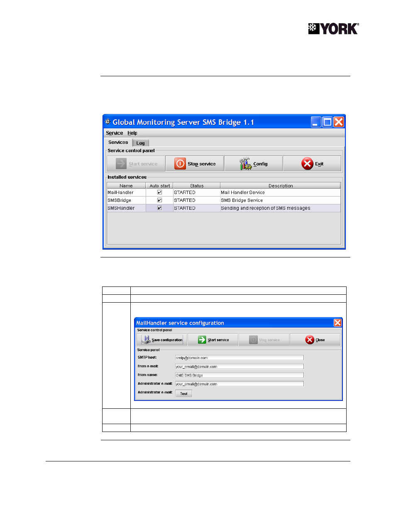The width and height of the screenshot is (396, 512).
Task: Click the Stop service icon in SMS Bridge window
Action: click(x=180, y=164)
